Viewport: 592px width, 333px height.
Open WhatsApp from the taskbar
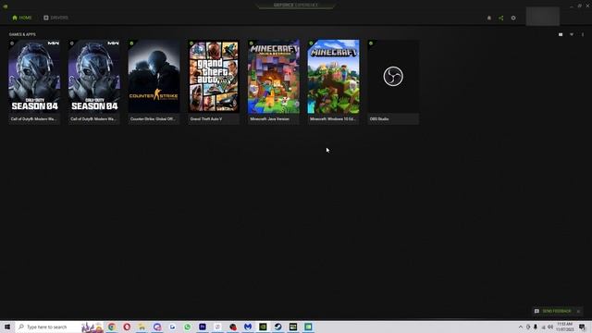[187, 327]
